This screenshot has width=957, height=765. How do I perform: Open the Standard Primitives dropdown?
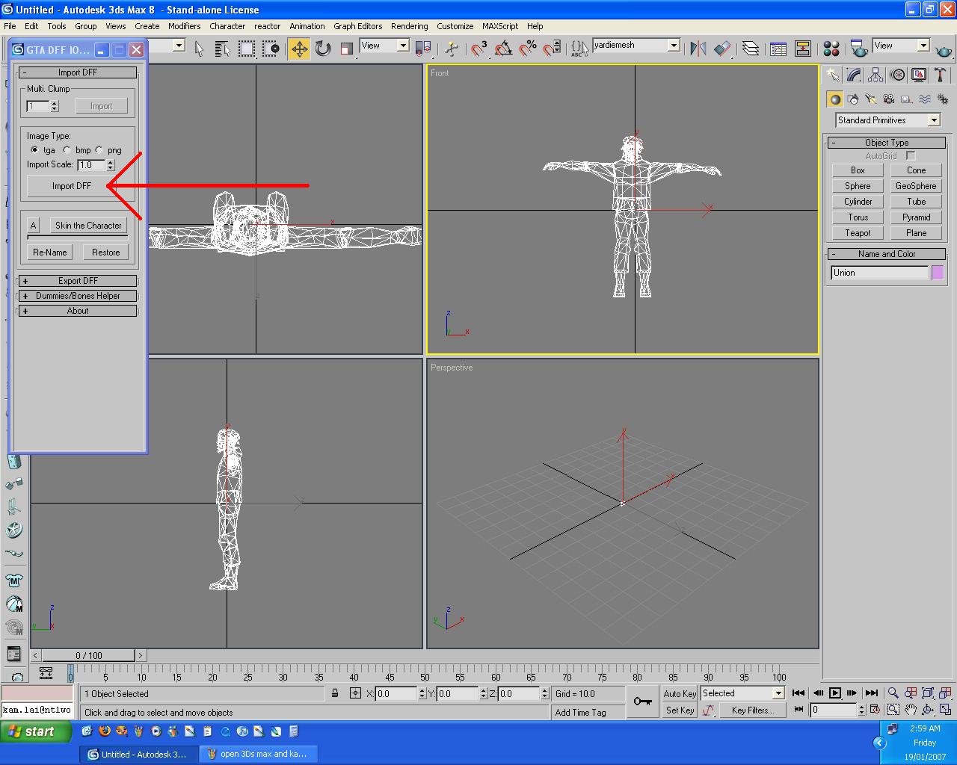point(934,120)
